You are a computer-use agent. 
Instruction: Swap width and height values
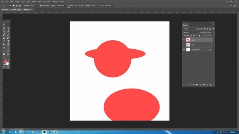coord(82,6)
